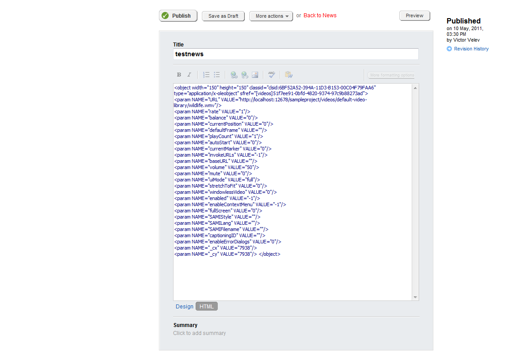Click the param NAME="captioningID" line
This screenshot has width=521, height=354.
(x=220, y=236)
